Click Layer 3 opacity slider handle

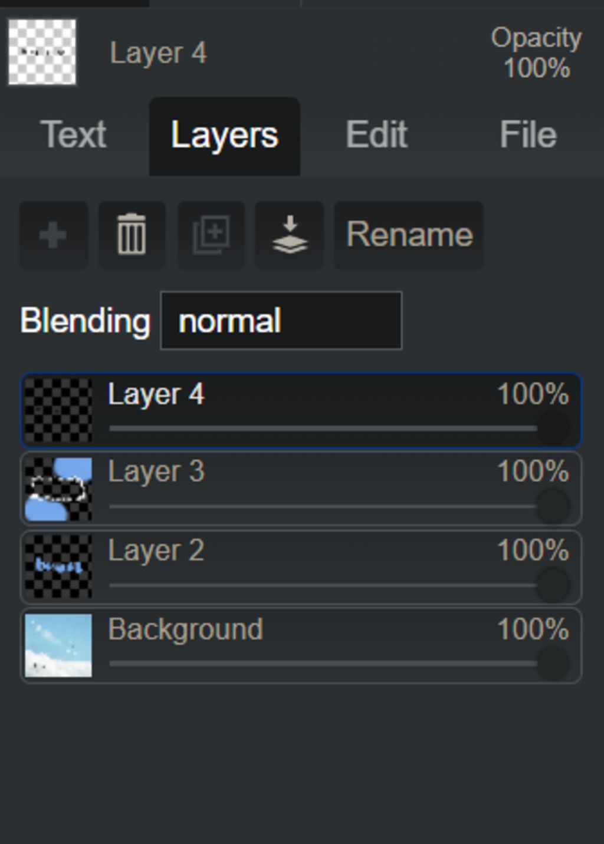pyautogui.click(x=553, y=506)
